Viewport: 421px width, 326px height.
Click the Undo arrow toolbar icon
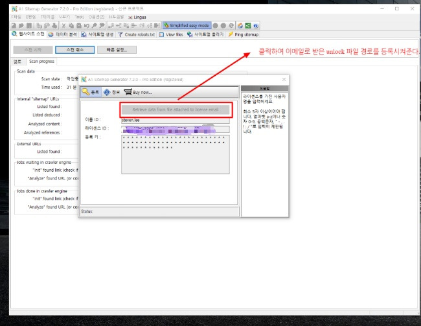(86, 25)
